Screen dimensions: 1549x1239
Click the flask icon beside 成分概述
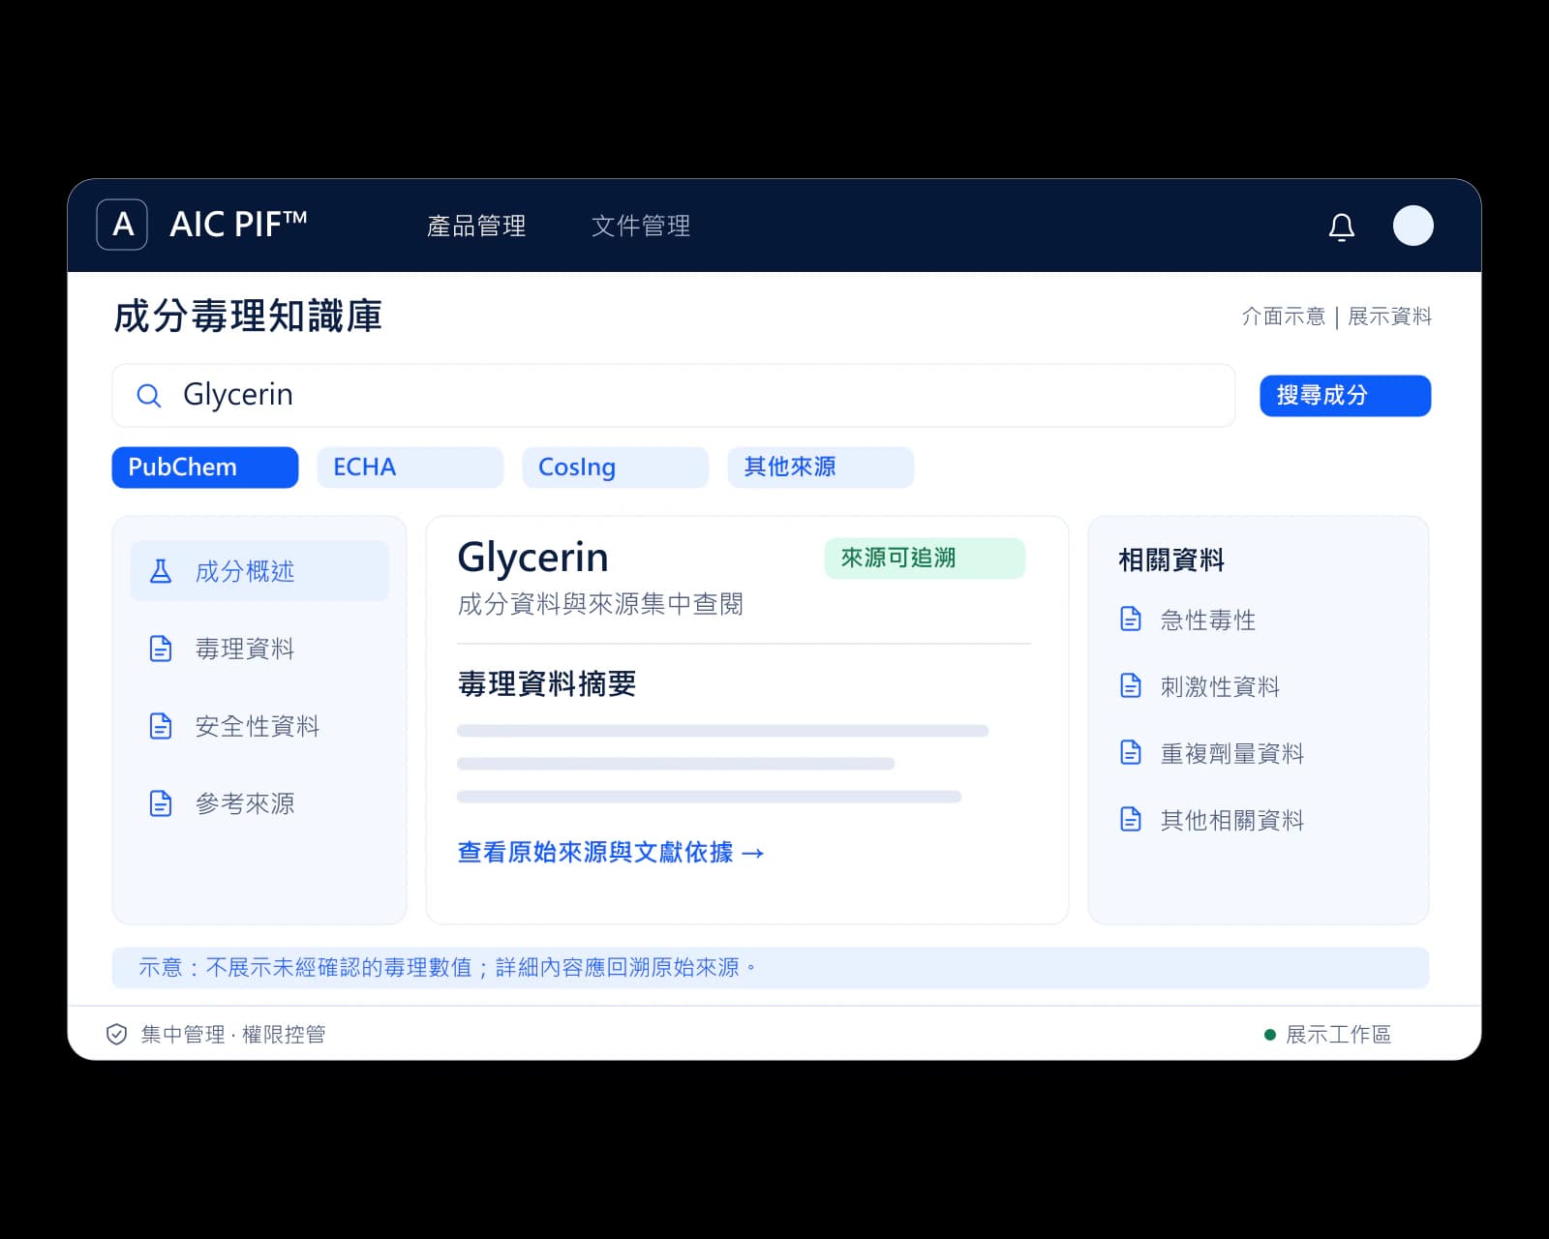[161, 571]
